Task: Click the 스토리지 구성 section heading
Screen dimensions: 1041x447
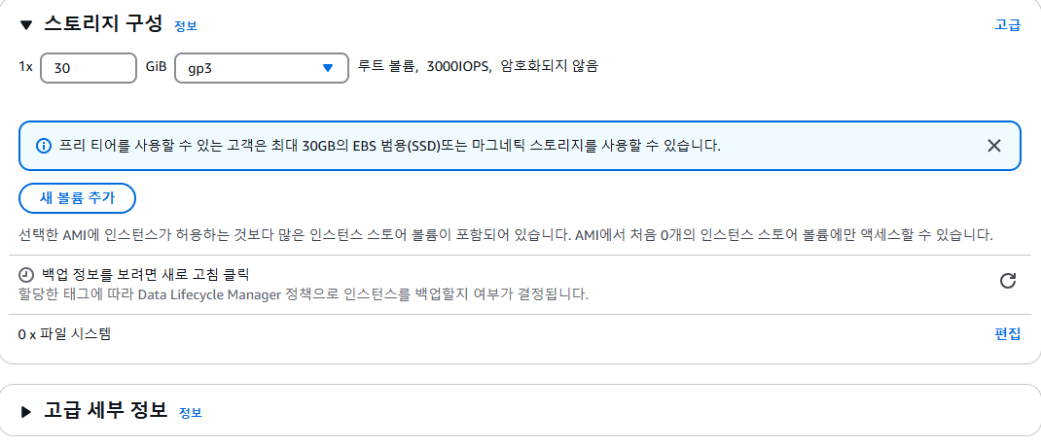Action: tap(103, 24)
